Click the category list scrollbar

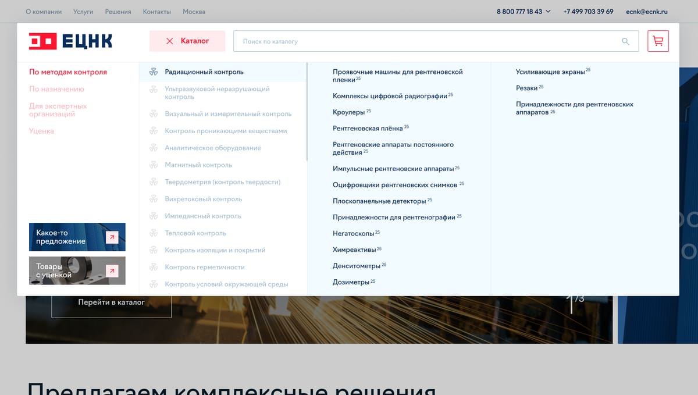tap(307, 112)
